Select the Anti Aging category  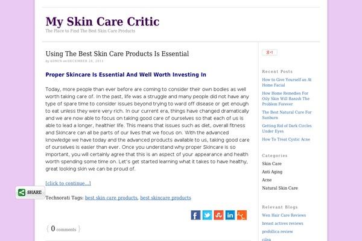(x=273, y=172)
